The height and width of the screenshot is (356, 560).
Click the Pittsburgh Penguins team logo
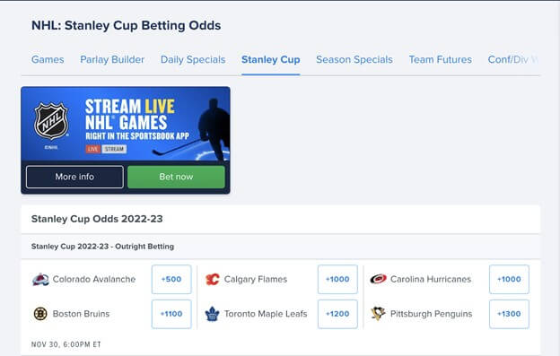click(378, 314)
